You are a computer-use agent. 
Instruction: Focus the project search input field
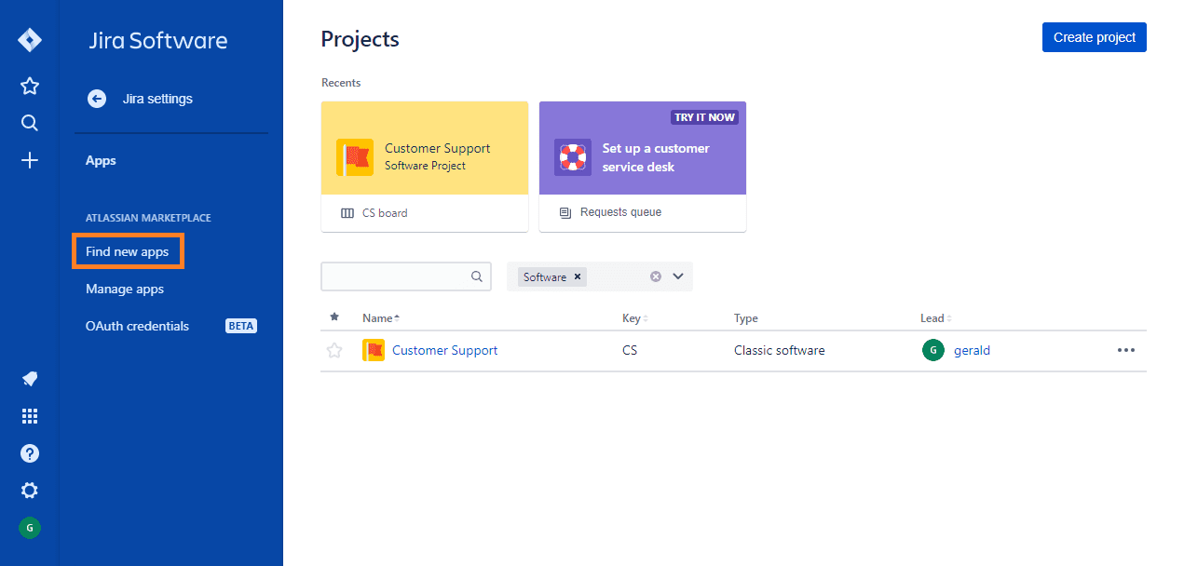406,276
